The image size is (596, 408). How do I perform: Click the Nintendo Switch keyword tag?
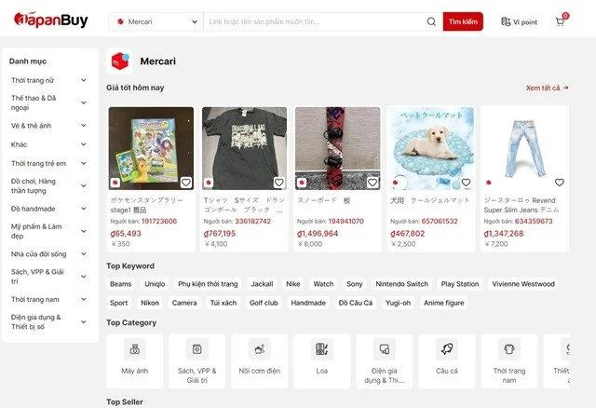point(401,284)
